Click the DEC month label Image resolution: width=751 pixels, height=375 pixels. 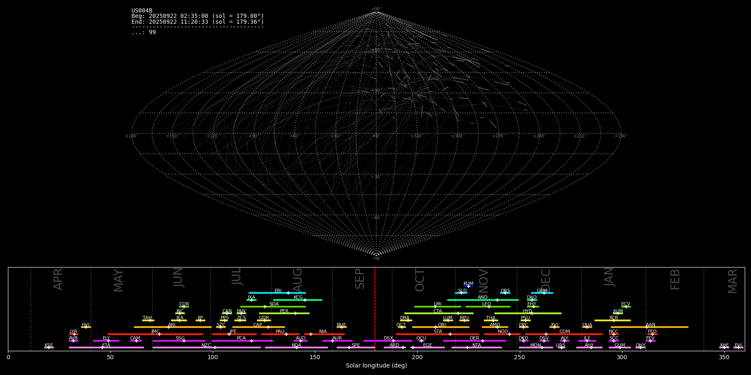tap(546, 280)
